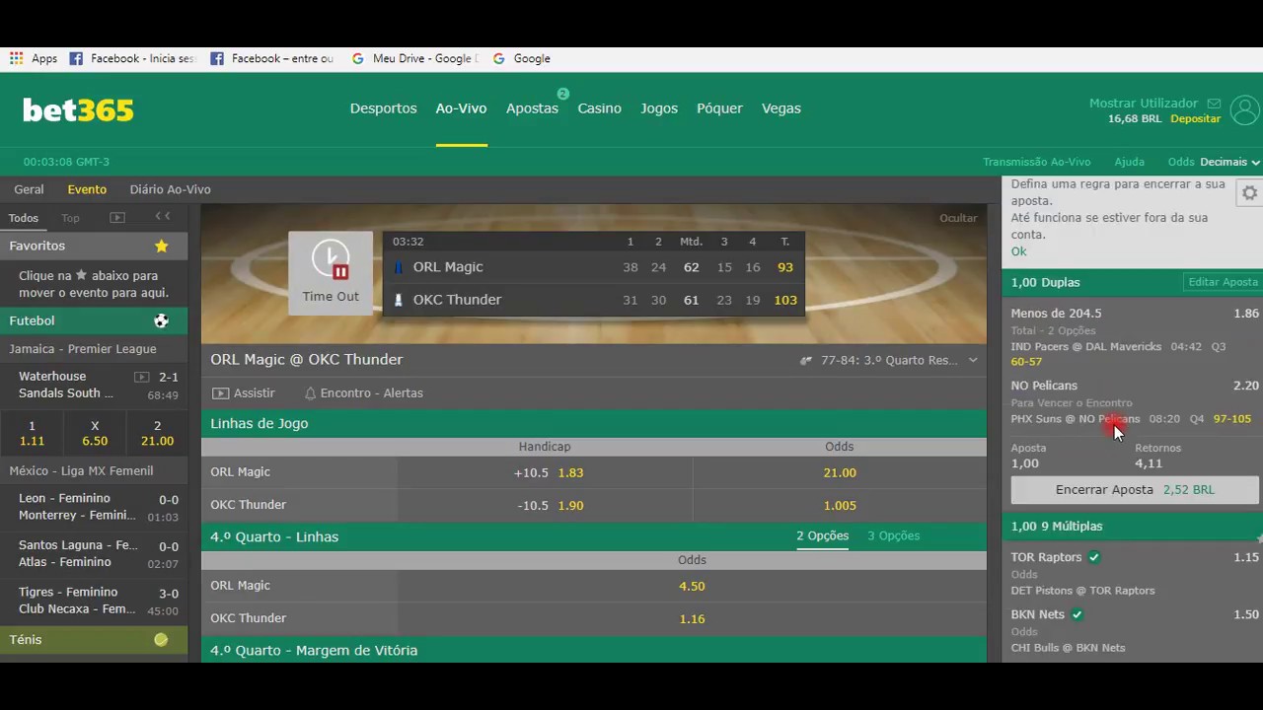Viewport: 1263px width, 710px height.
Task: Open the Meu Drive Google bookmark
Action: point(414,58)
